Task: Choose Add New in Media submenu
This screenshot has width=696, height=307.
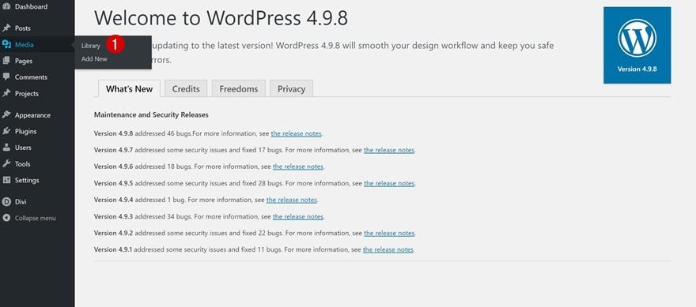Action: pyautogui.click(x=94, y=59)
